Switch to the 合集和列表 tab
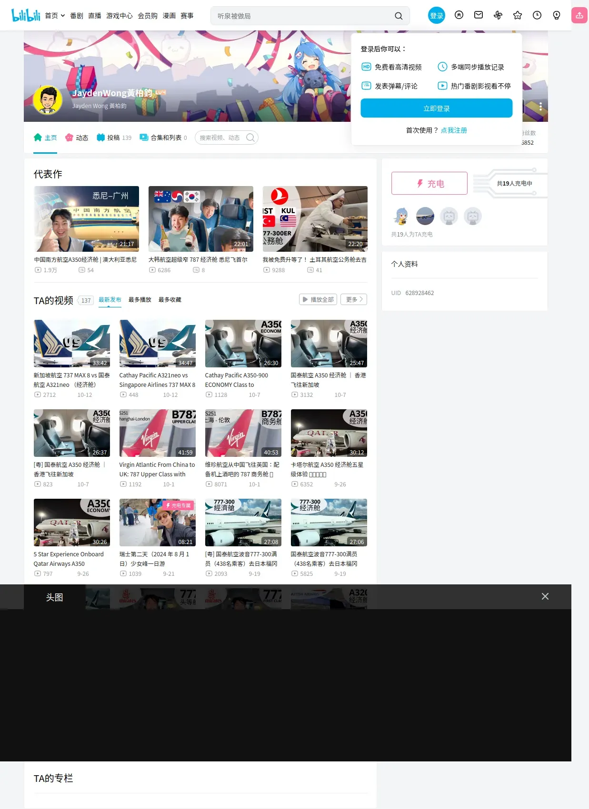Image resolution: width=589 pixels, height=809 pixels. click(163, 138)
